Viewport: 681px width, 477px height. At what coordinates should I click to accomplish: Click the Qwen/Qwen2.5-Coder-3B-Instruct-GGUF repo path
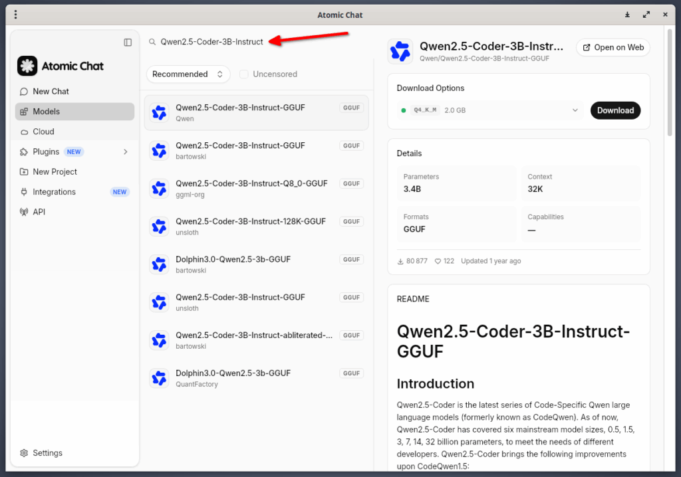coord(484,58)
